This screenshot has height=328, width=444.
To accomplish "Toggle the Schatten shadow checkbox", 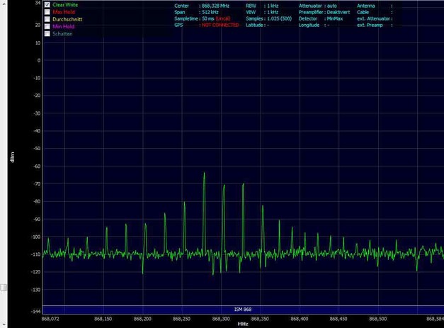I will (47, 33).
